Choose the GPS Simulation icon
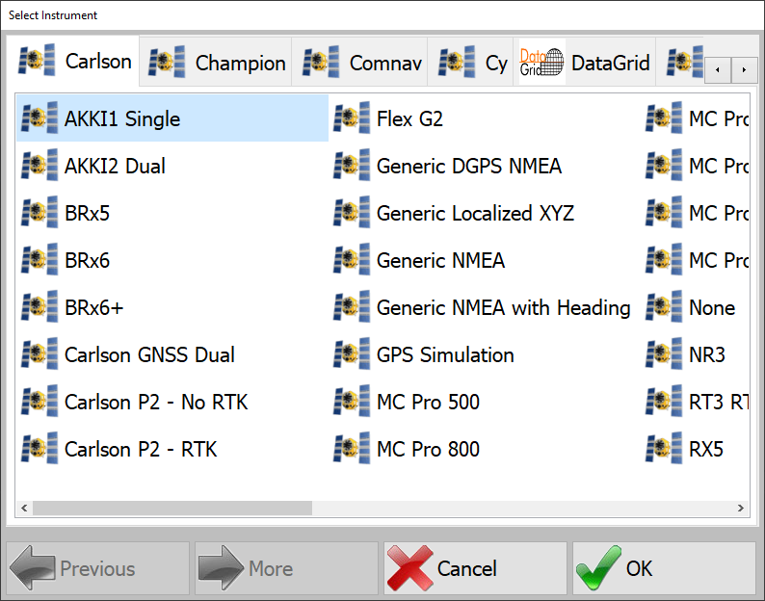 point(352,353)
